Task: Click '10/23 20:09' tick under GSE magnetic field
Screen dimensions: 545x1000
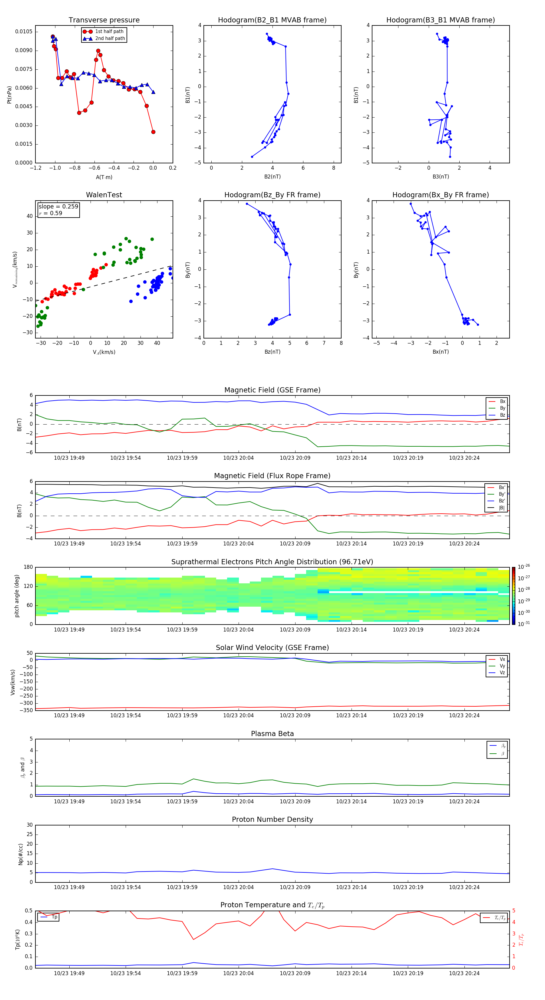Action: [x=295, y=458]
